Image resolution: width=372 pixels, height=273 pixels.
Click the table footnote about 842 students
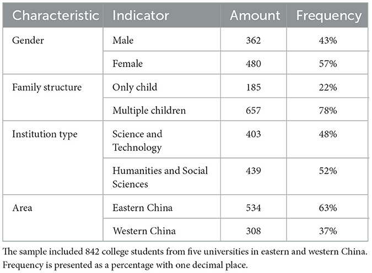pos(185,252)
